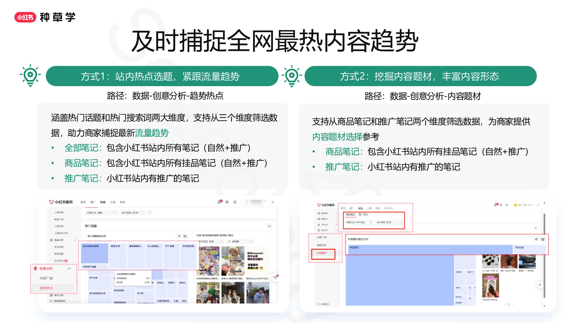Switch 热门话题笔记分布 to table view icon
The width and height of the screenshot is (575, 323).
coord(185,236)
